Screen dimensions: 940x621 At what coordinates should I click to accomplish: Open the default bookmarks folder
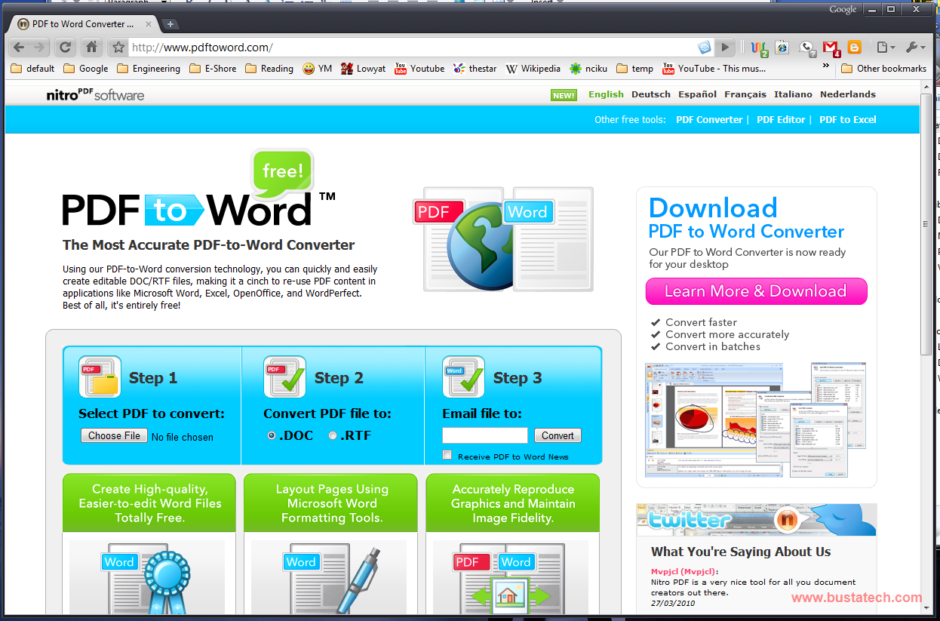33,69
